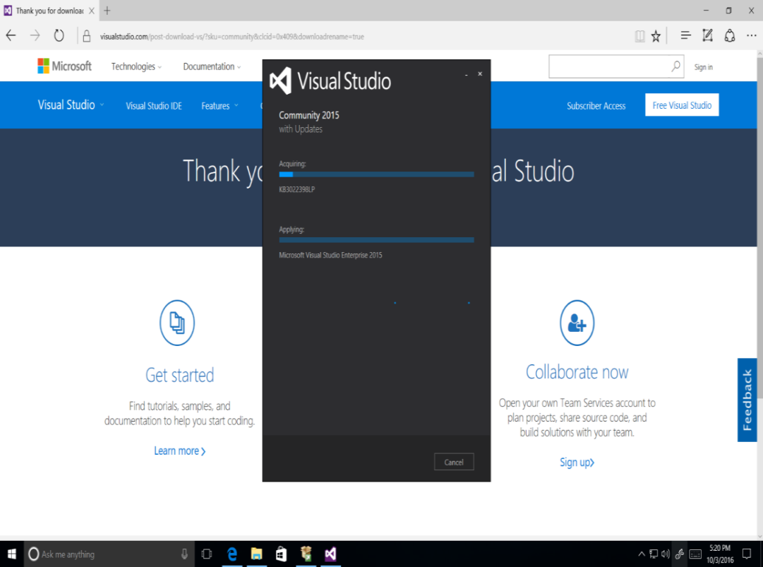The image size is (763, 567).
Task: Click the Collaborate now person icon
Action: [577, 323]
